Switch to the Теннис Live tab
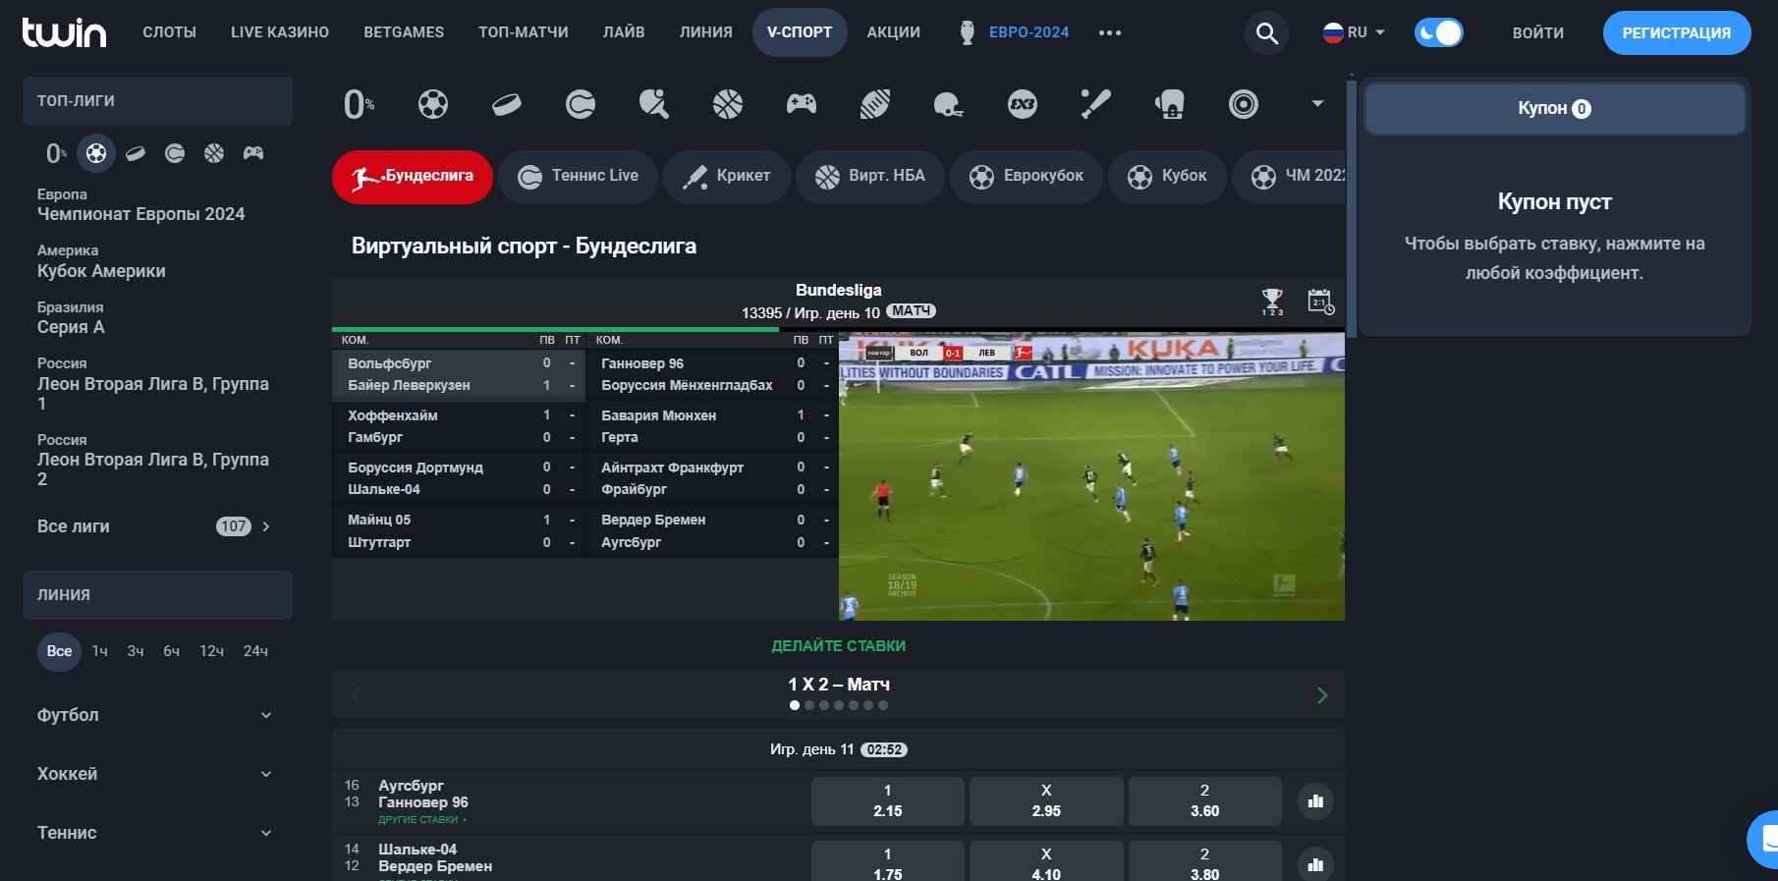Viewport: 1778px width, 881px height. (x=578, y=177)
